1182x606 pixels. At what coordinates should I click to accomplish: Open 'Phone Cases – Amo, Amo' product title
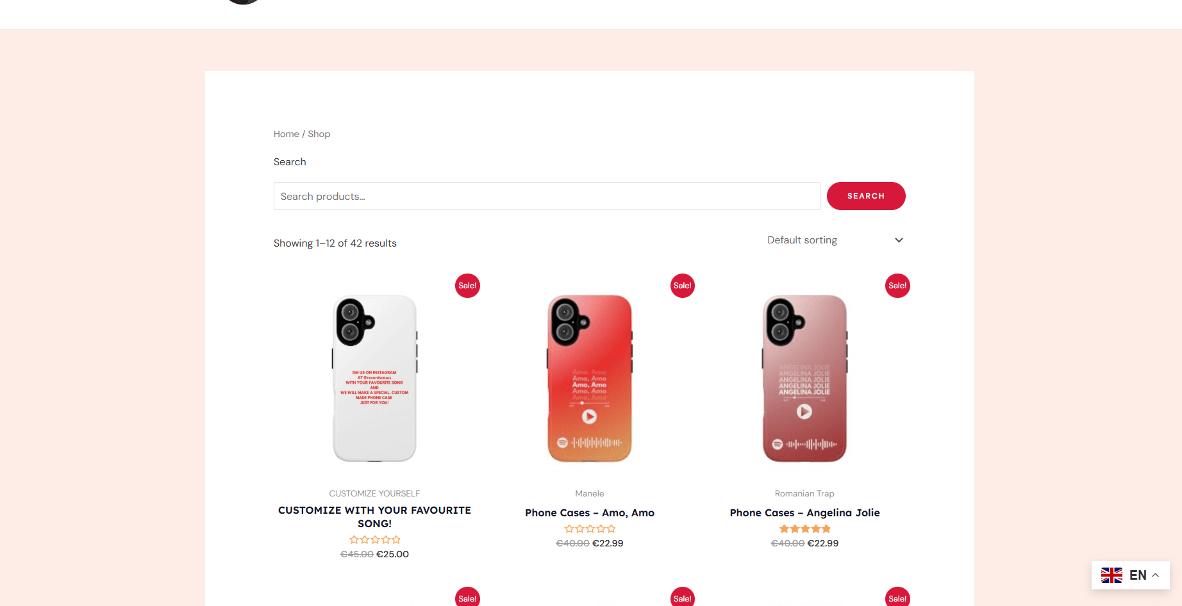pos(589,512)
